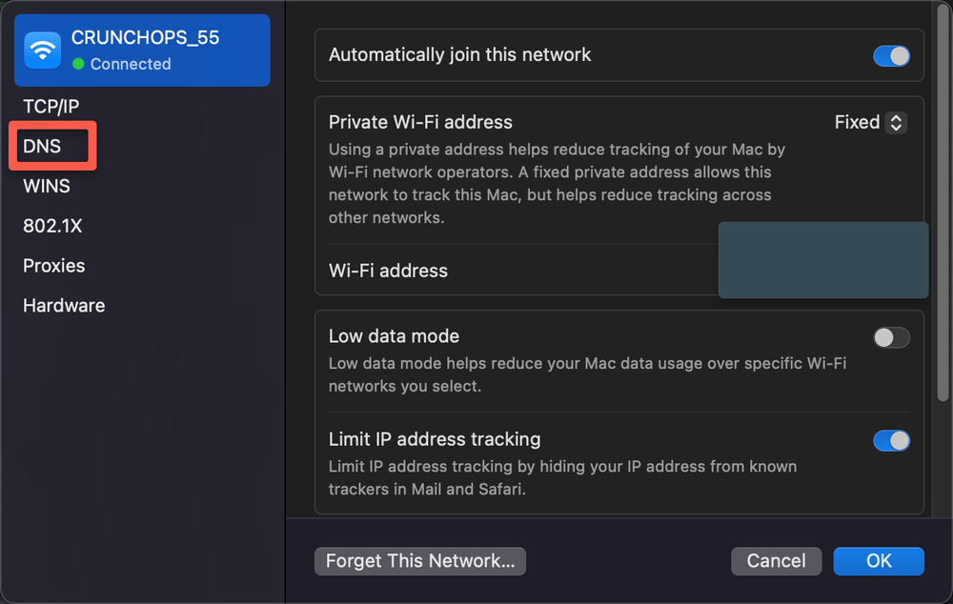Click the Wi-Fi address row label
953x604 pixels.
pyautogui.click(x=388, y=271)
